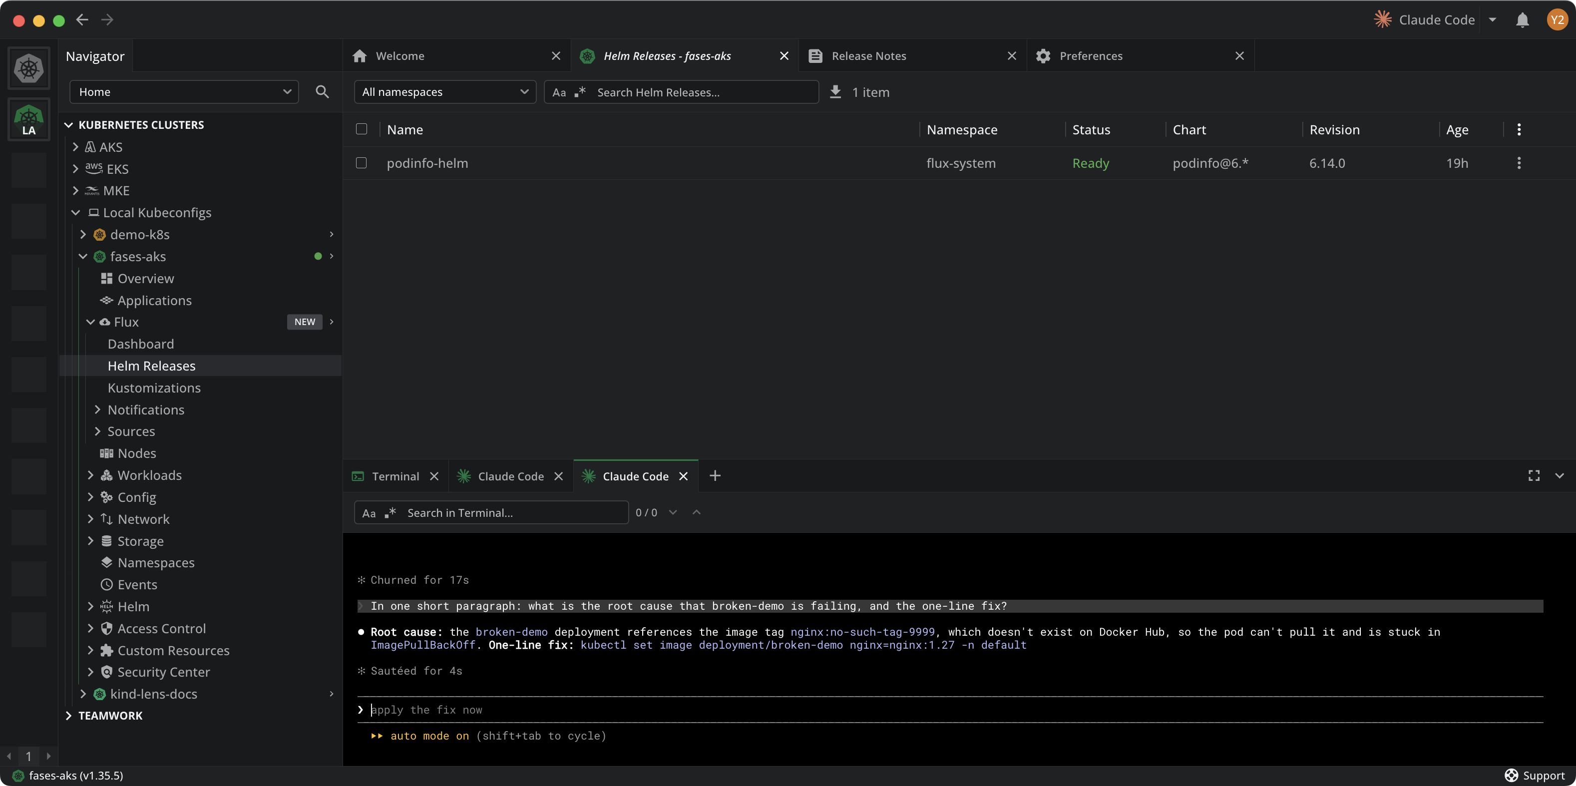Screen dimensions: 1576x786
Task: Open the Namespaces view
Action: pyautogui.click(x=155, y=563)
